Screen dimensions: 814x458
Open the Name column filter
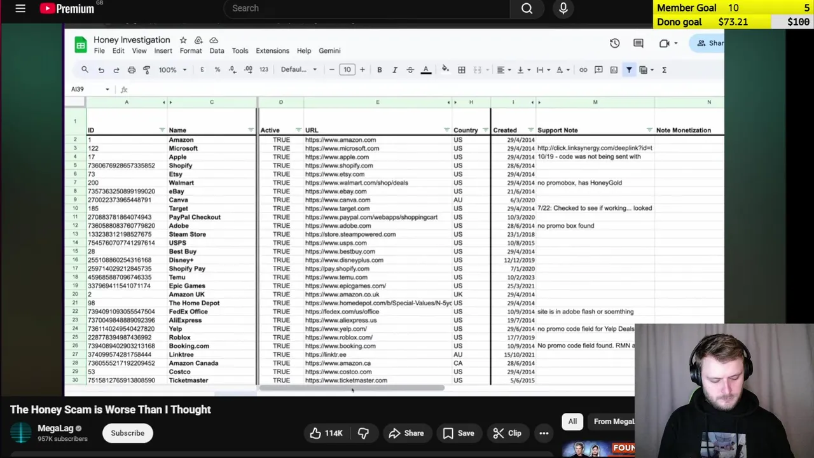click(x=251, y=130)
